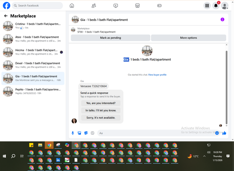Expand the hidden system tray icons chevron
Screen dimensions: 234x171
pos(204,156)
